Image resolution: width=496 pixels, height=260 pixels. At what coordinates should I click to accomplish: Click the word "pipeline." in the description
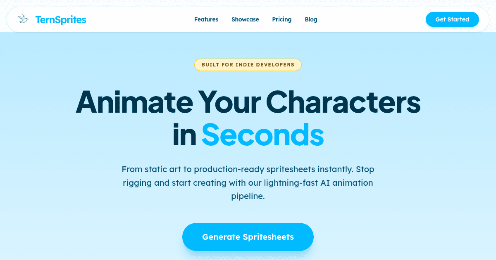pos(248,196)
